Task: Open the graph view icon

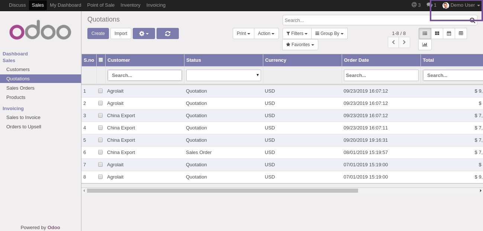Action: 425,45
